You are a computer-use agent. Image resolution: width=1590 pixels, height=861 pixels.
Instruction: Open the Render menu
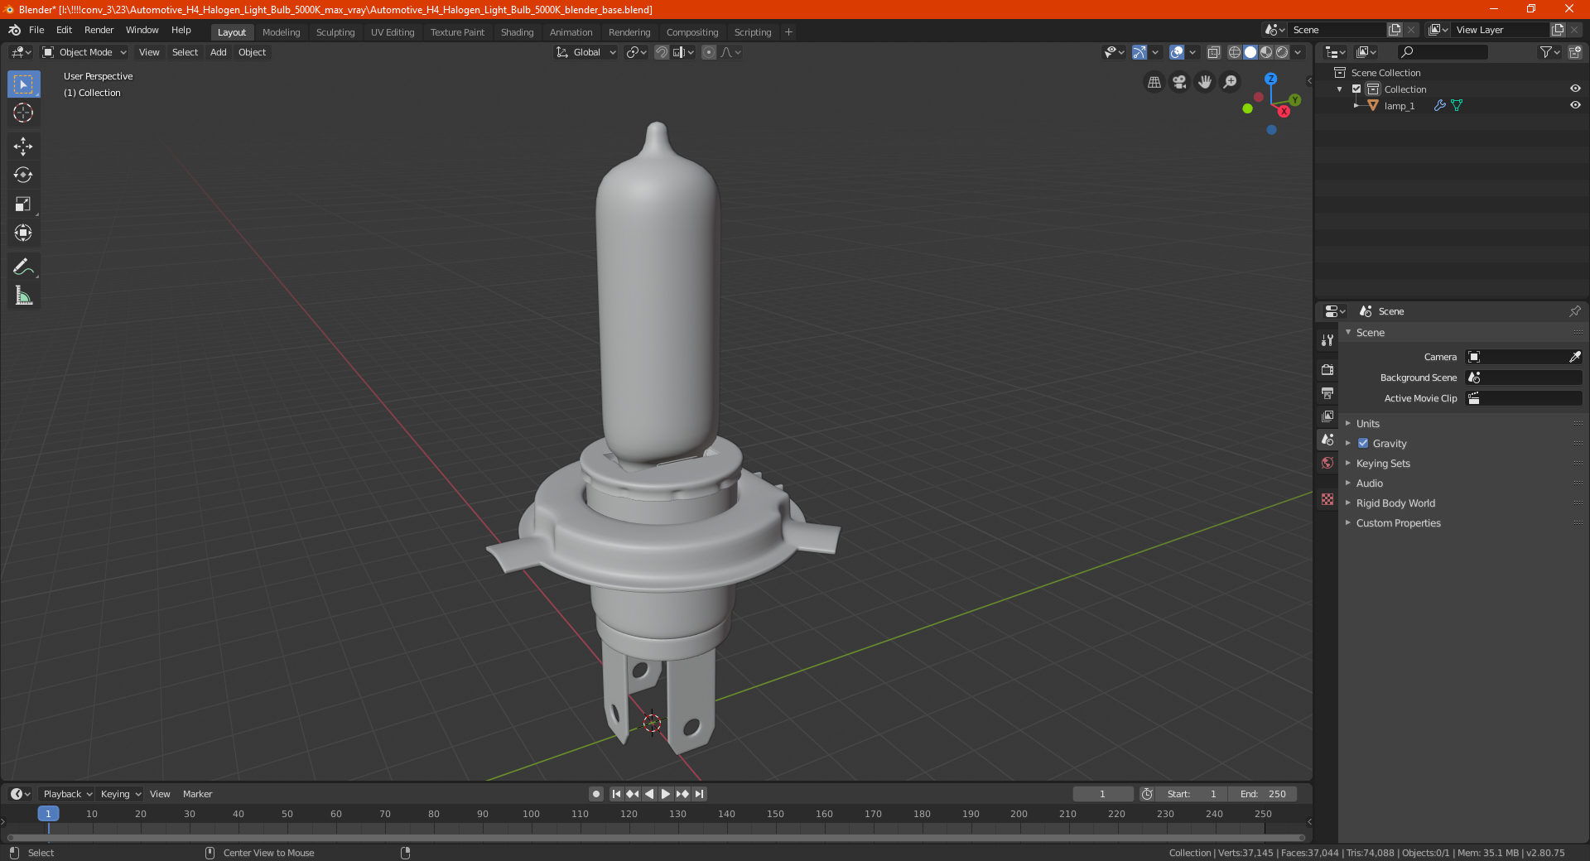99,30
